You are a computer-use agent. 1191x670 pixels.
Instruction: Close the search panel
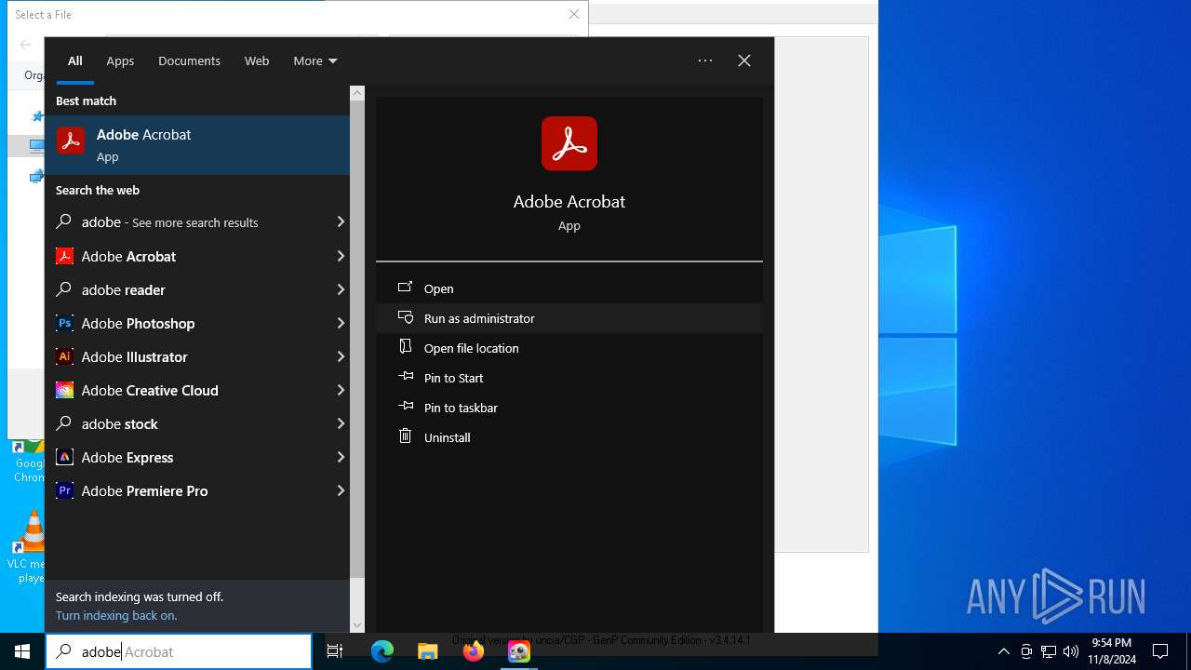coord(744,60)
